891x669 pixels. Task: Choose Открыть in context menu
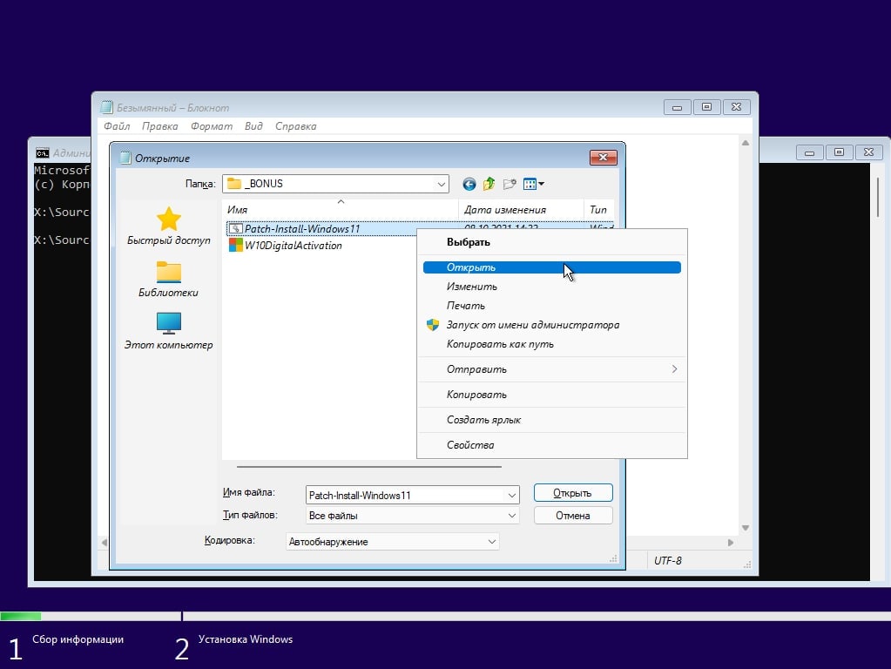[x=552, y=267]
